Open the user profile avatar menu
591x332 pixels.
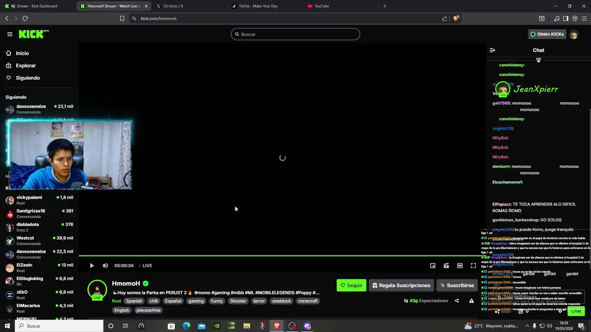point(574,34)
